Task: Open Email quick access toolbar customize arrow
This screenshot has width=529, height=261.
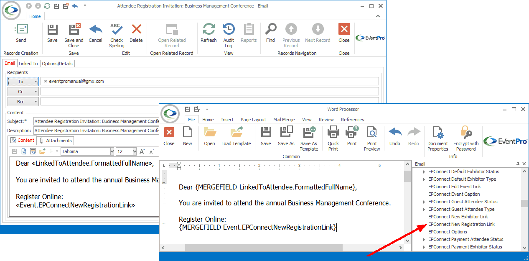Action: (85, 6)
